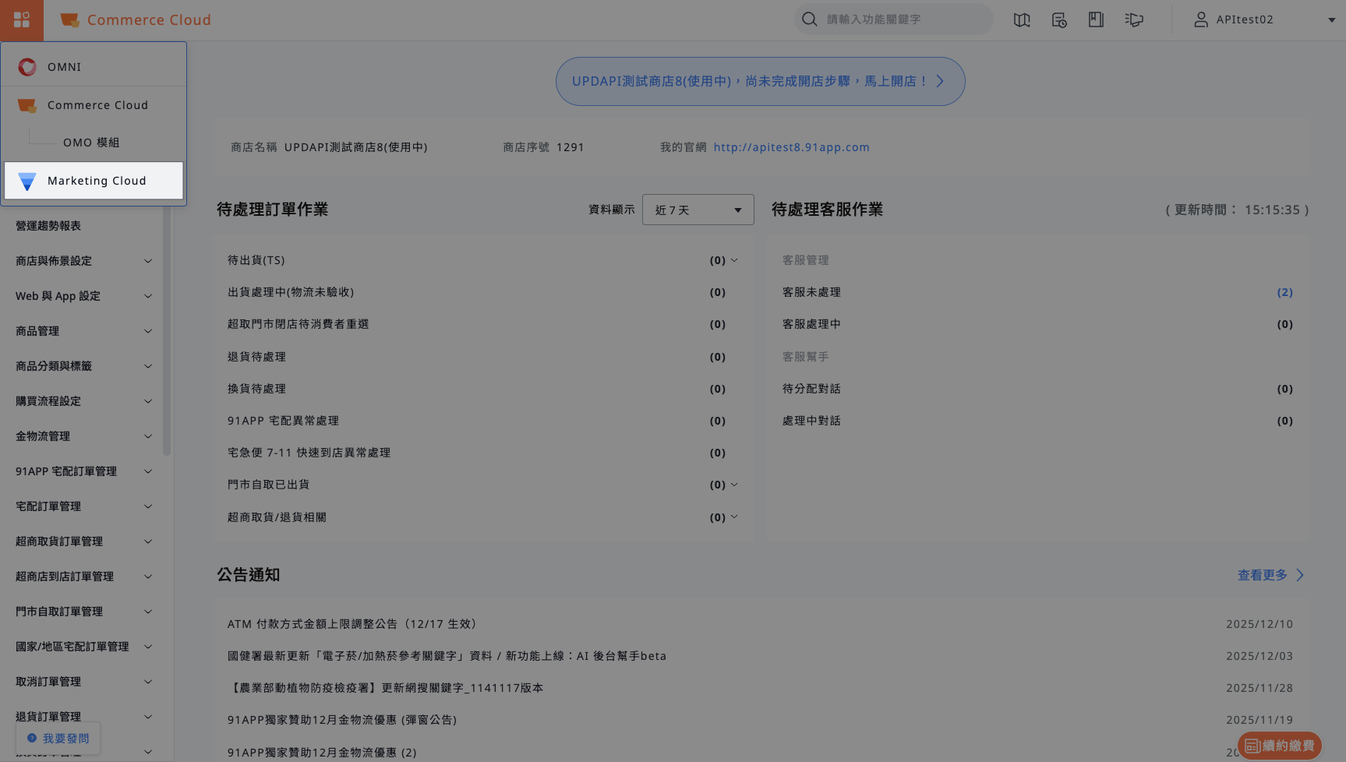Open announcement 【農業部動植物防疫檢疫署】更新
The image size is (1346, 762).
coord(386,688)
